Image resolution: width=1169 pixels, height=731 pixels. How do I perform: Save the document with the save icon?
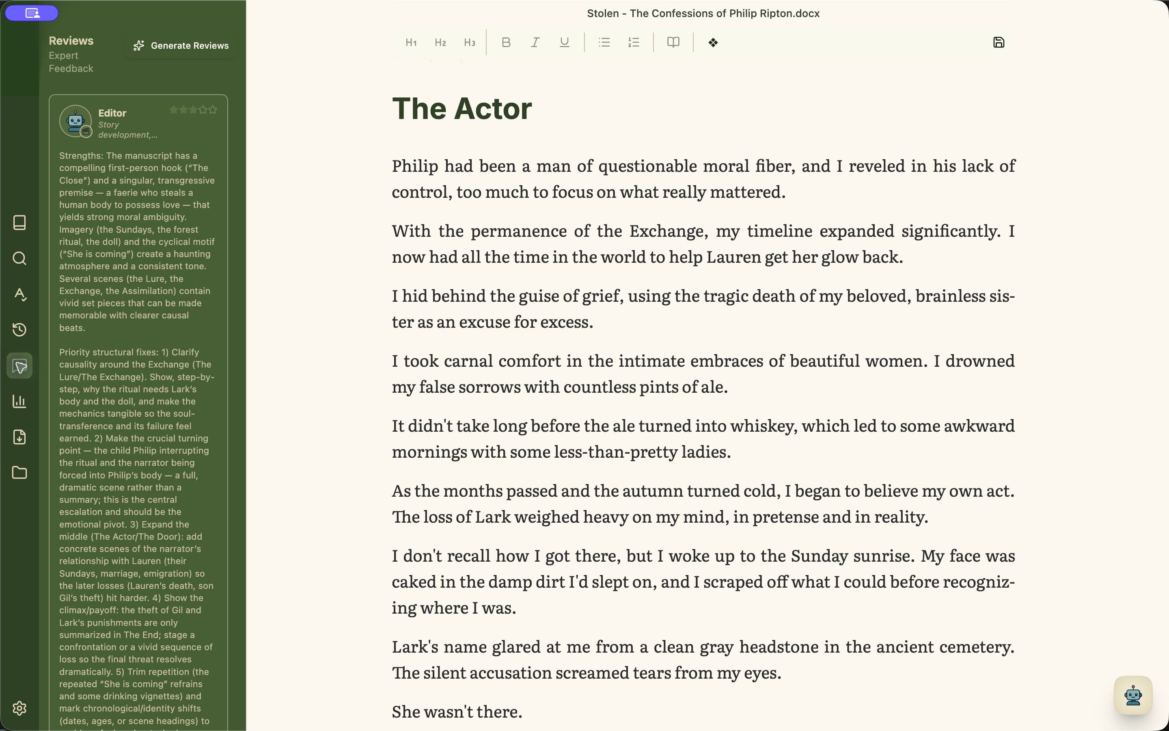click(999, 43)
